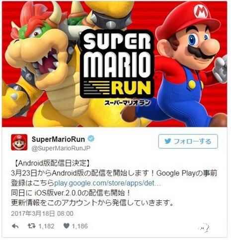This screenshot has width=231, height=240.
Task: Click the small doodle watermark at the tweet's corner
Action: (x=204, y=228)
